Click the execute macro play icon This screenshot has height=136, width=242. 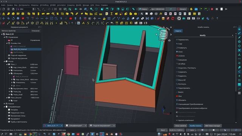point(226,9)
